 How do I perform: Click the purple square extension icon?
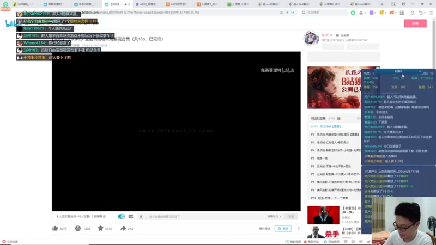tap(371, 13)
